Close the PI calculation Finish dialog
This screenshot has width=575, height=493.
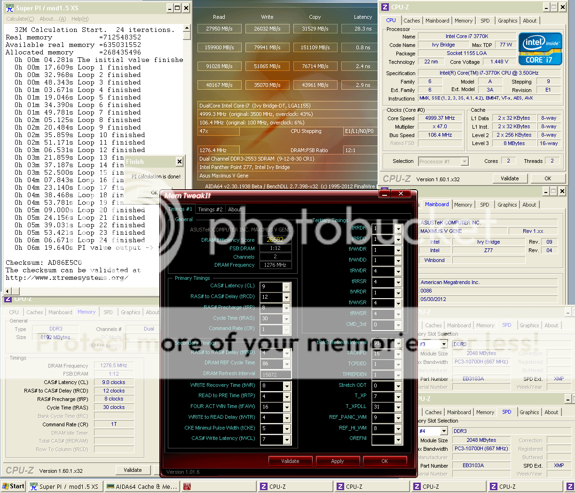[179, 162]
